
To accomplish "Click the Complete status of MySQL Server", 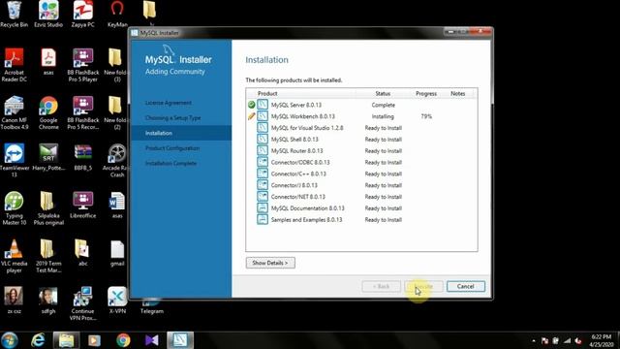I will (x=384, y=105).
